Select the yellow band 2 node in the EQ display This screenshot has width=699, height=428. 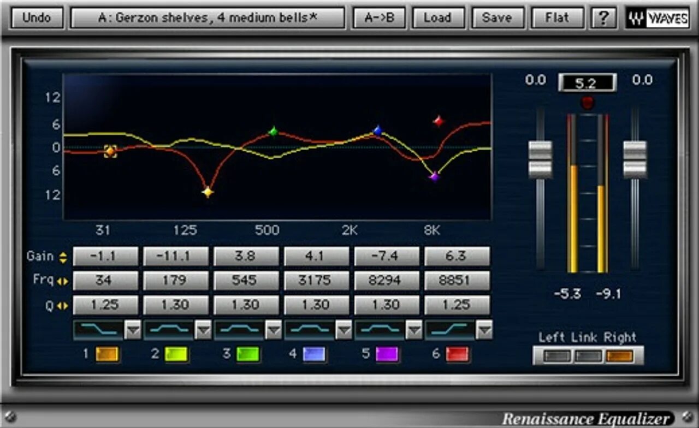(x=207, y=192)
